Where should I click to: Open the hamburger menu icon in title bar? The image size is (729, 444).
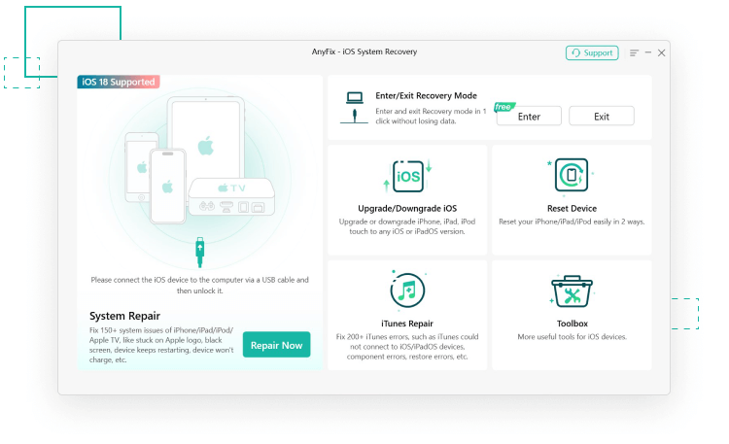634,53
